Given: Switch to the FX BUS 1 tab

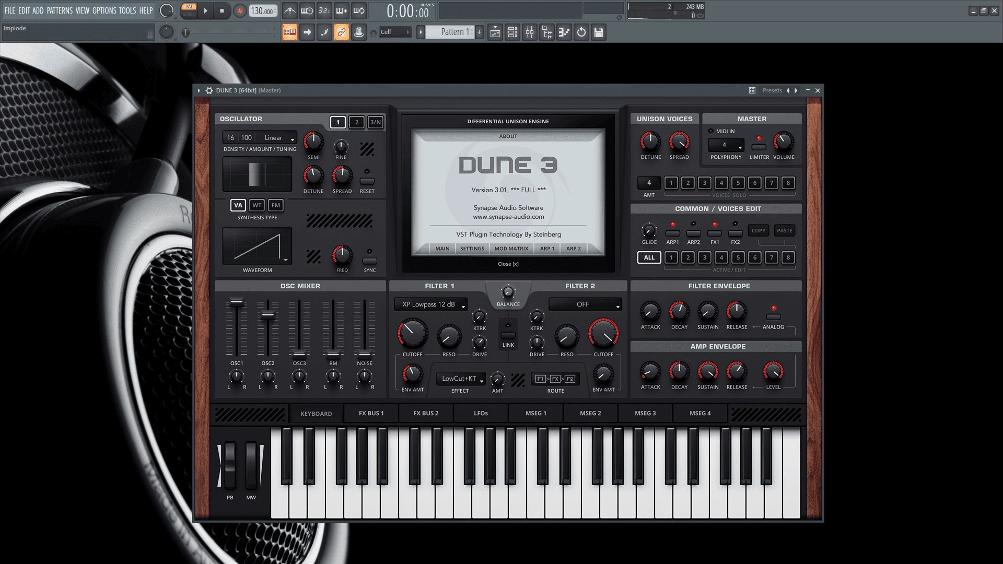Looking at the screenshot, I should (371, 413).
